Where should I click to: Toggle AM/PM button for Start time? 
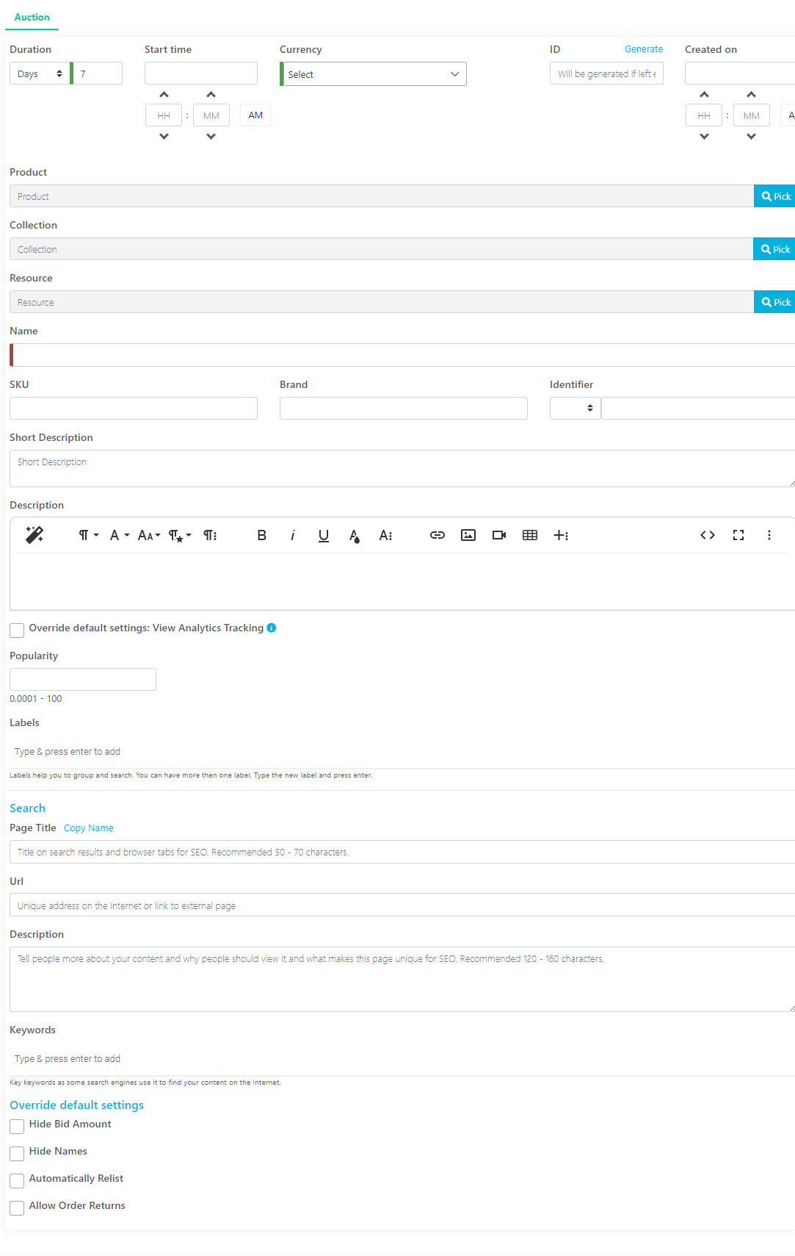pos(255,115)
